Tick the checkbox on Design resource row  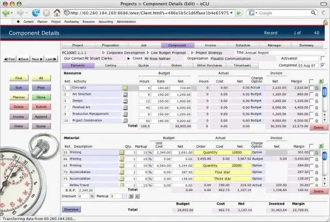click(x=311, y=101)
